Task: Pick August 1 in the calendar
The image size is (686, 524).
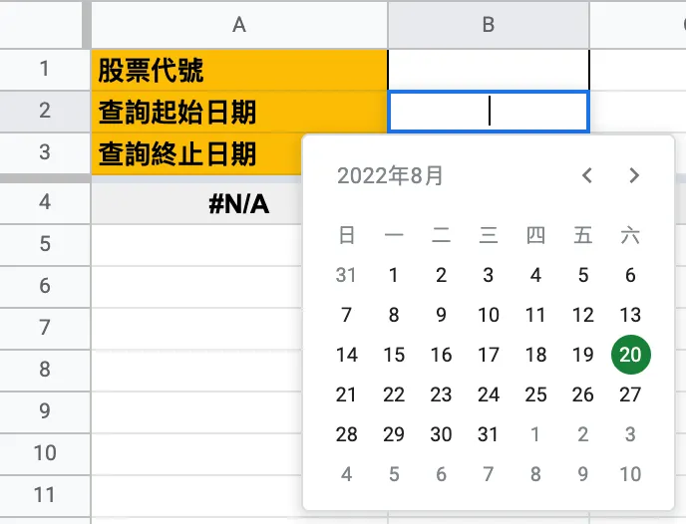Action: (x=394, y=275)
